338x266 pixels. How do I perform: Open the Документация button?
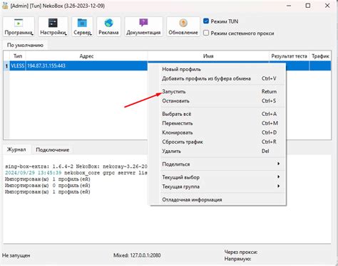(x=143, y=26)
